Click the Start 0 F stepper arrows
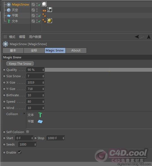 pyautogui.click(x=32, y=138)
